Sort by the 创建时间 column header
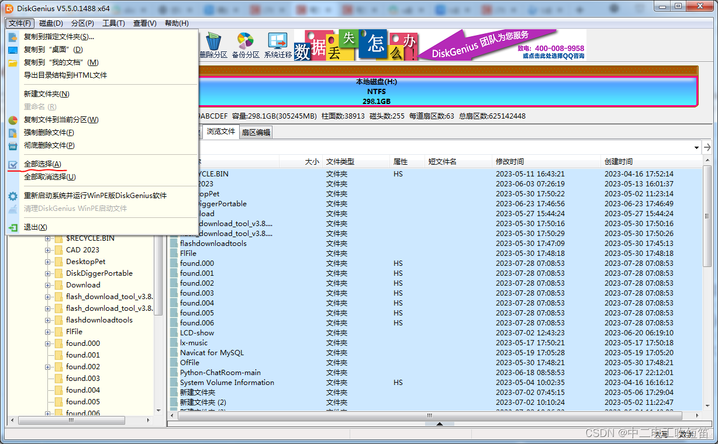Screen dimensions: 718x444 [x=651, y=162]
